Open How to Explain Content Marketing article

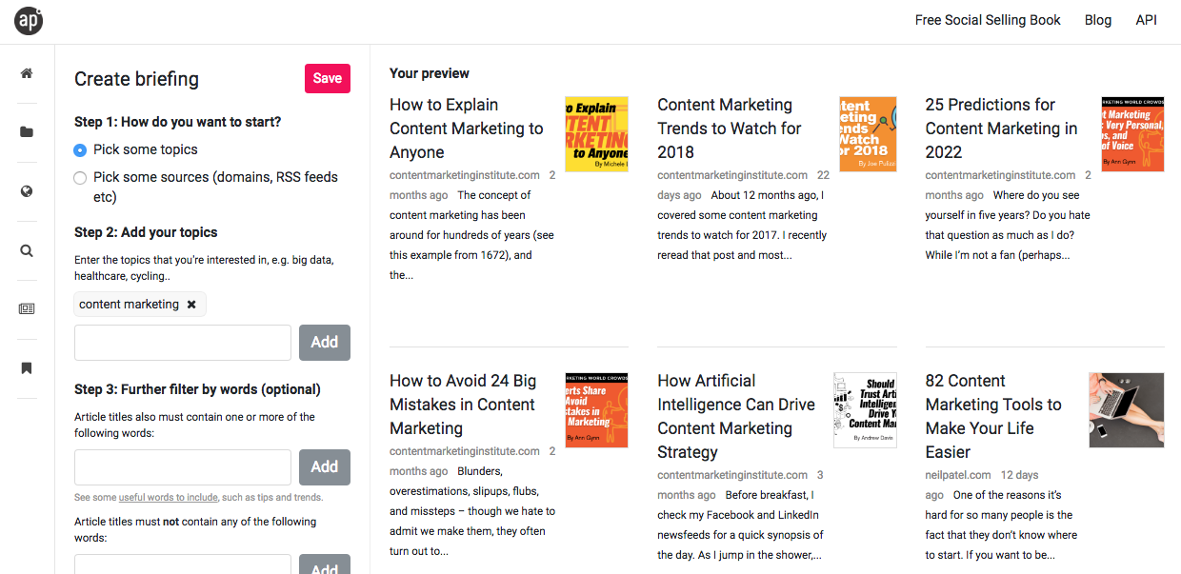click(x=466, y=129)
